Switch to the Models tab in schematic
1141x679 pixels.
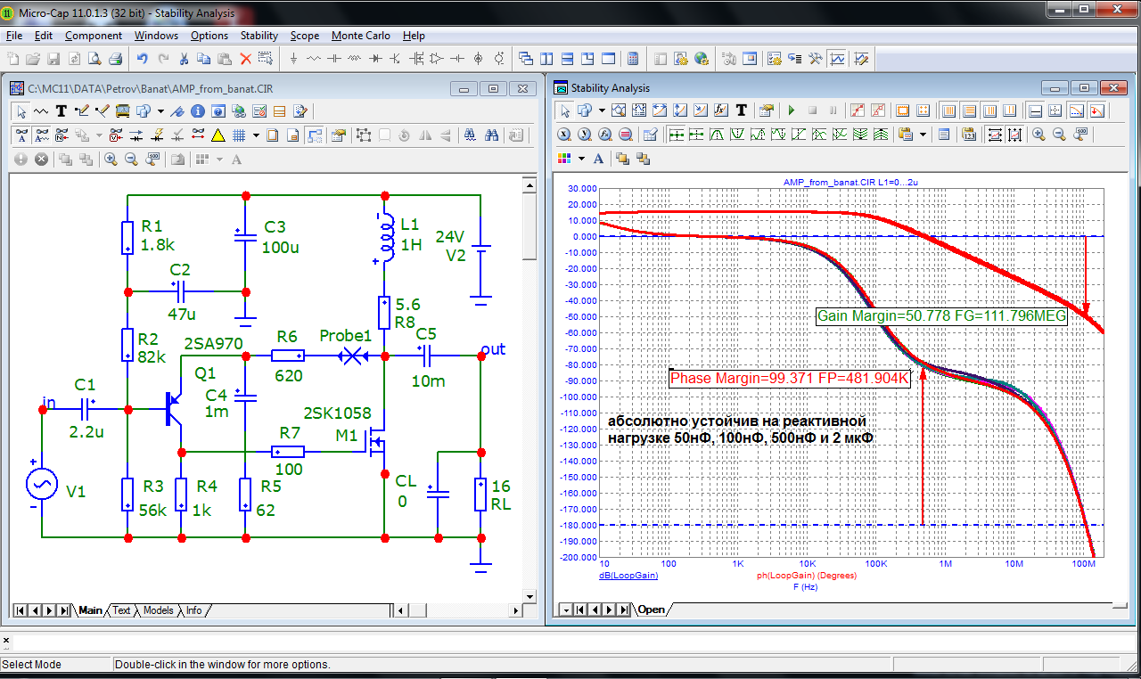click(158, 610)
